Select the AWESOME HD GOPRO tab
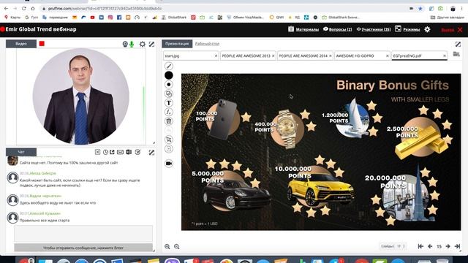The height and width of the screenshot is (263, 468). tap(362, 56)
